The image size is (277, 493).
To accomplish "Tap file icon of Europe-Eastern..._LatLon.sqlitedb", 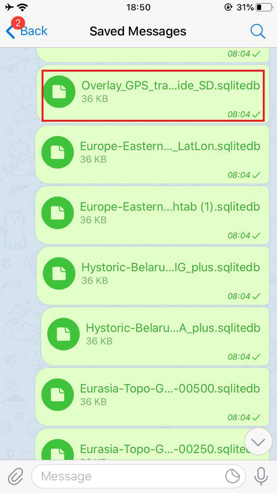I will coord(58,152).
